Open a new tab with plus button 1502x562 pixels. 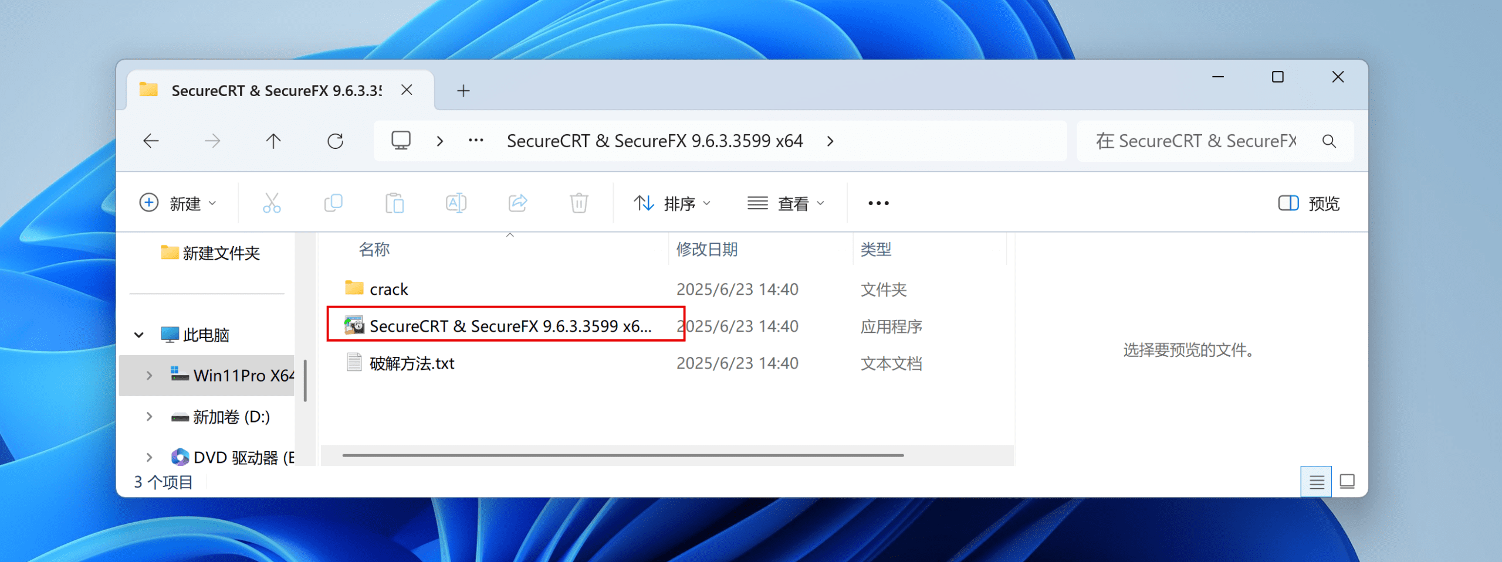point(463,91)
